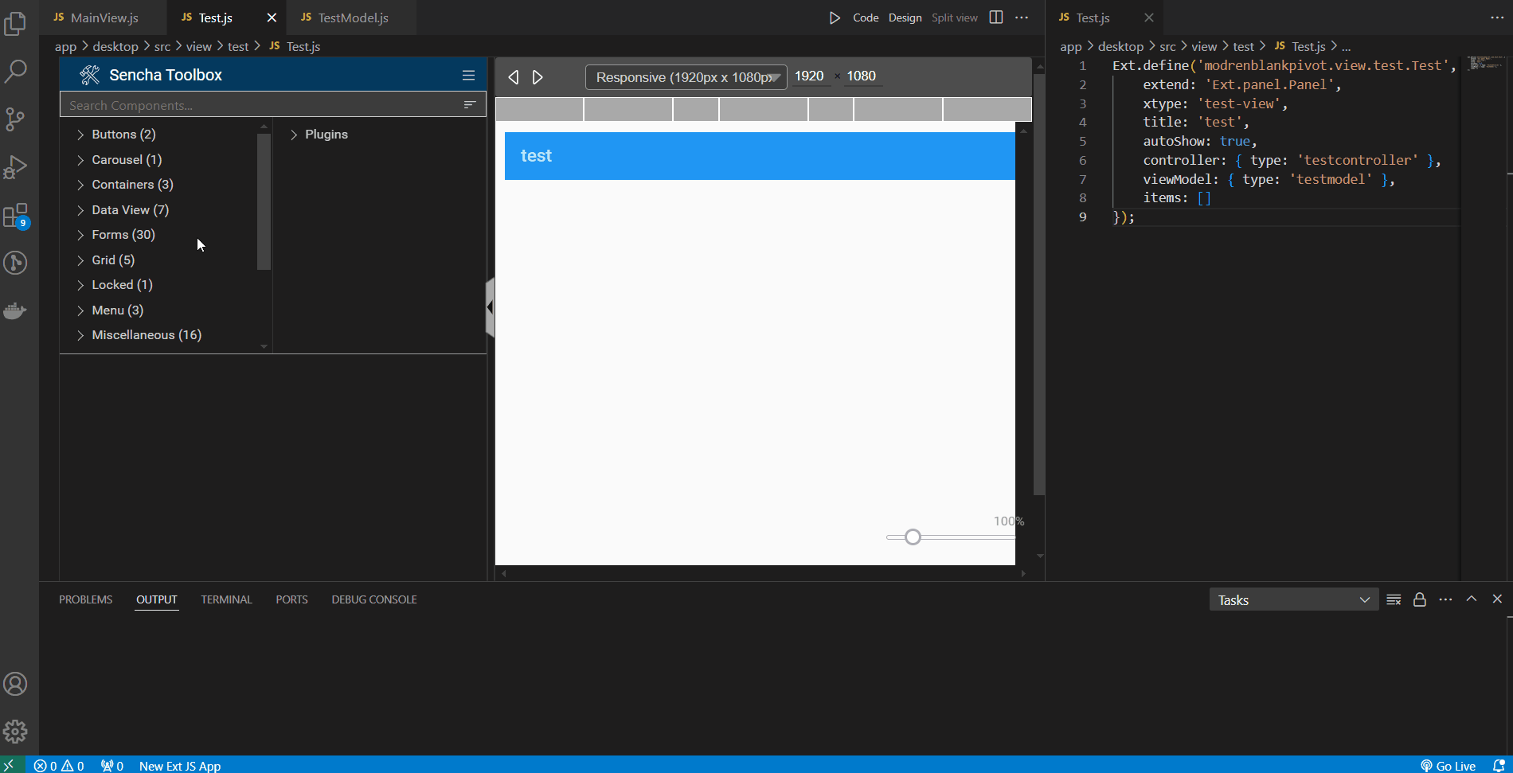
Task: Switch to the TERMINAL panel tab
Action: coord(226,600)
